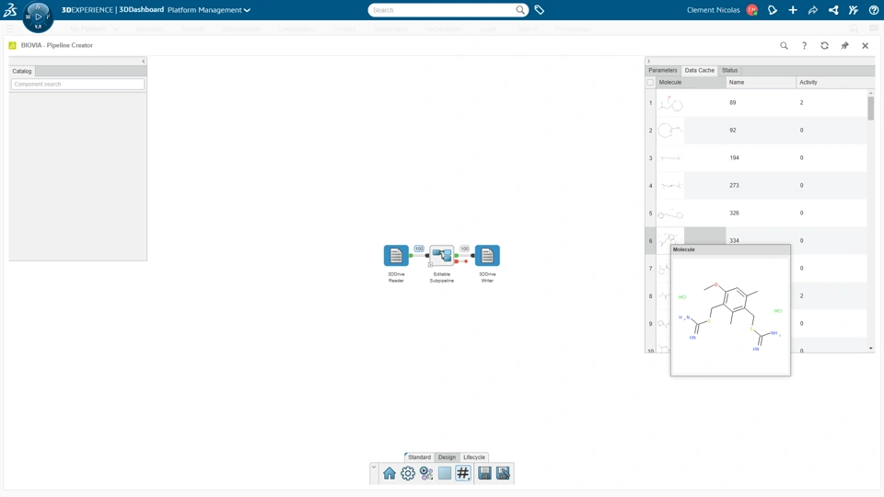Select the 3DDrive Writer node

coord(487,255)
